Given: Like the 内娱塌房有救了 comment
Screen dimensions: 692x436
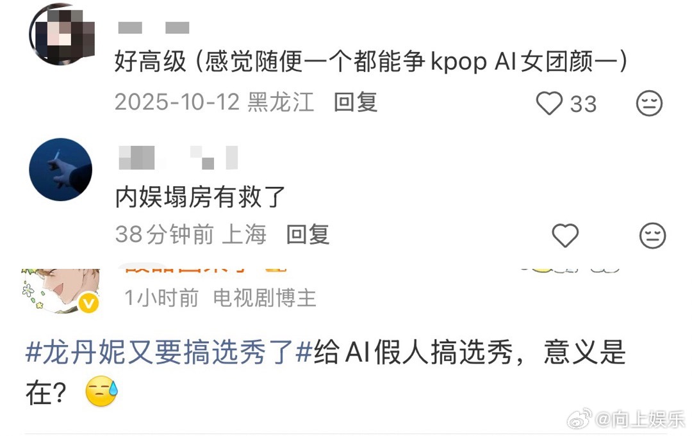Looking at the screenshot, I should click(x=565, y=235).
